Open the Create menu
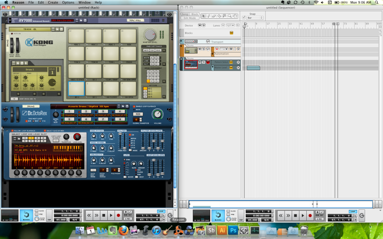 [x=53, y=3]
